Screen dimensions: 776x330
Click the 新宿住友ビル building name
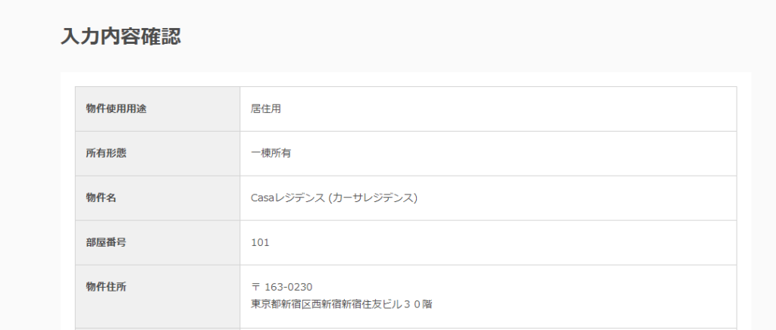click(371, 304)
